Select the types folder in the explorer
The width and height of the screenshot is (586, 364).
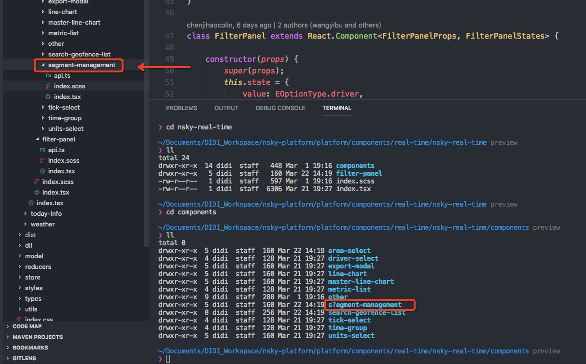coord(33,299)
